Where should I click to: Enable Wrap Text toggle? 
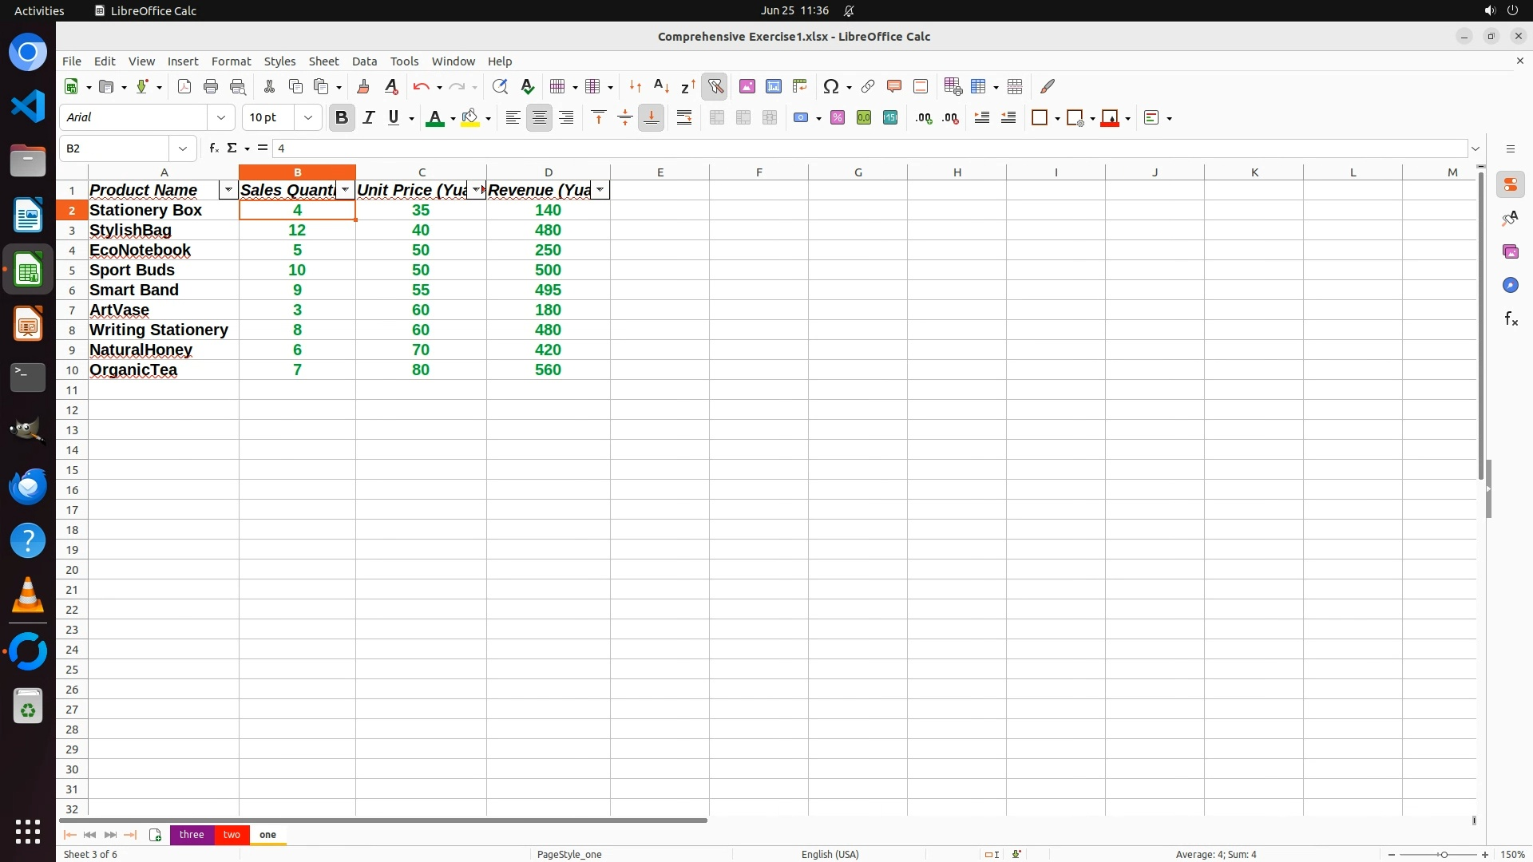coord(684,118)
